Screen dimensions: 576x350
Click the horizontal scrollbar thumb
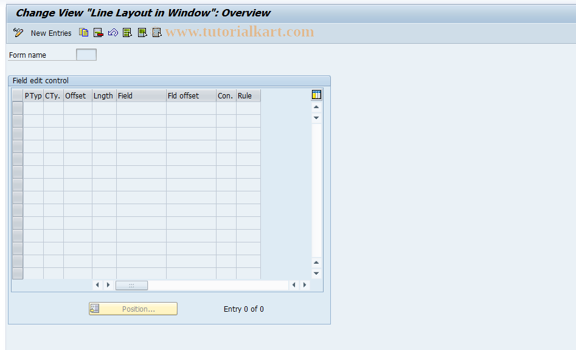(131, 285)
